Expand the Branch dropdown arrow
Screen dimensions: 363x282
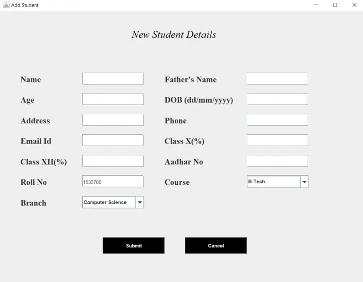click(139, 202)
